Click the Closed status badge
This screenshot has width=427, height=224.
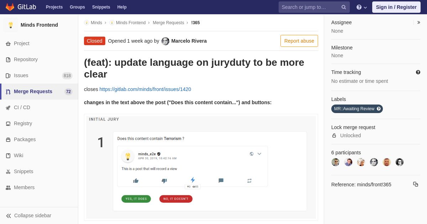point(95,41)
